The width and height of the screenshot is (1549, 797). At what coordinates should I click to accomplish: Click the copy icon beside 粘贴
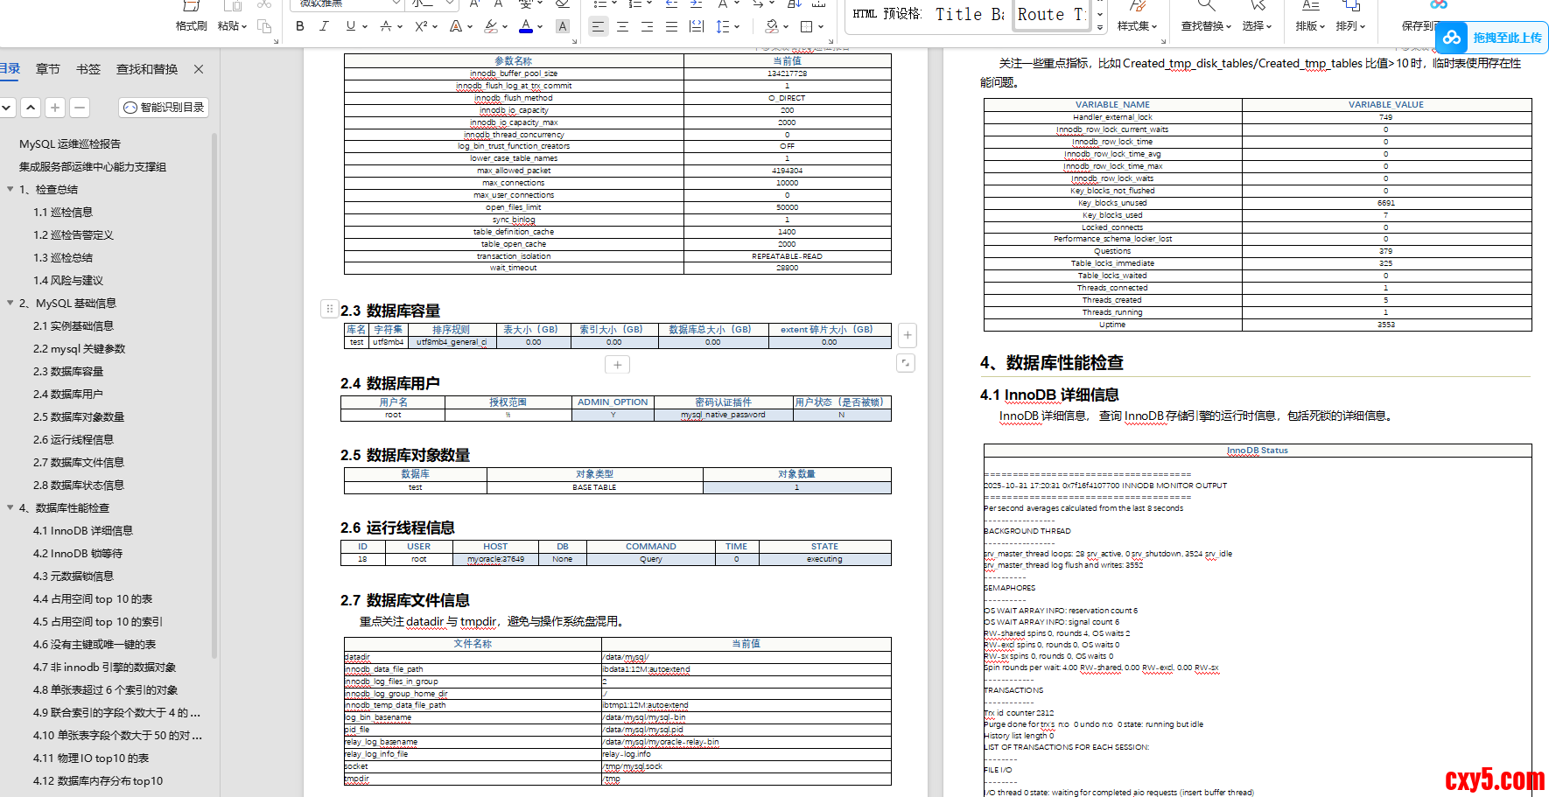click(x=263, y=26)
